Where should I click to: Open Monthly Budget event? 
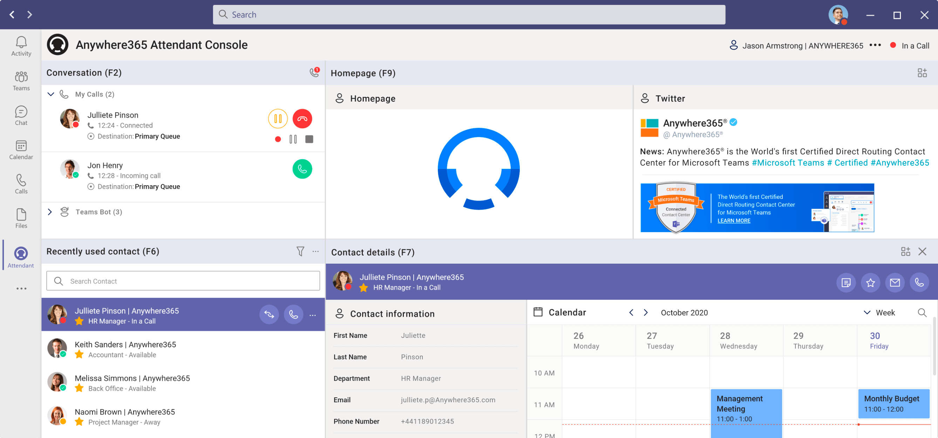(x=893, y=404)
